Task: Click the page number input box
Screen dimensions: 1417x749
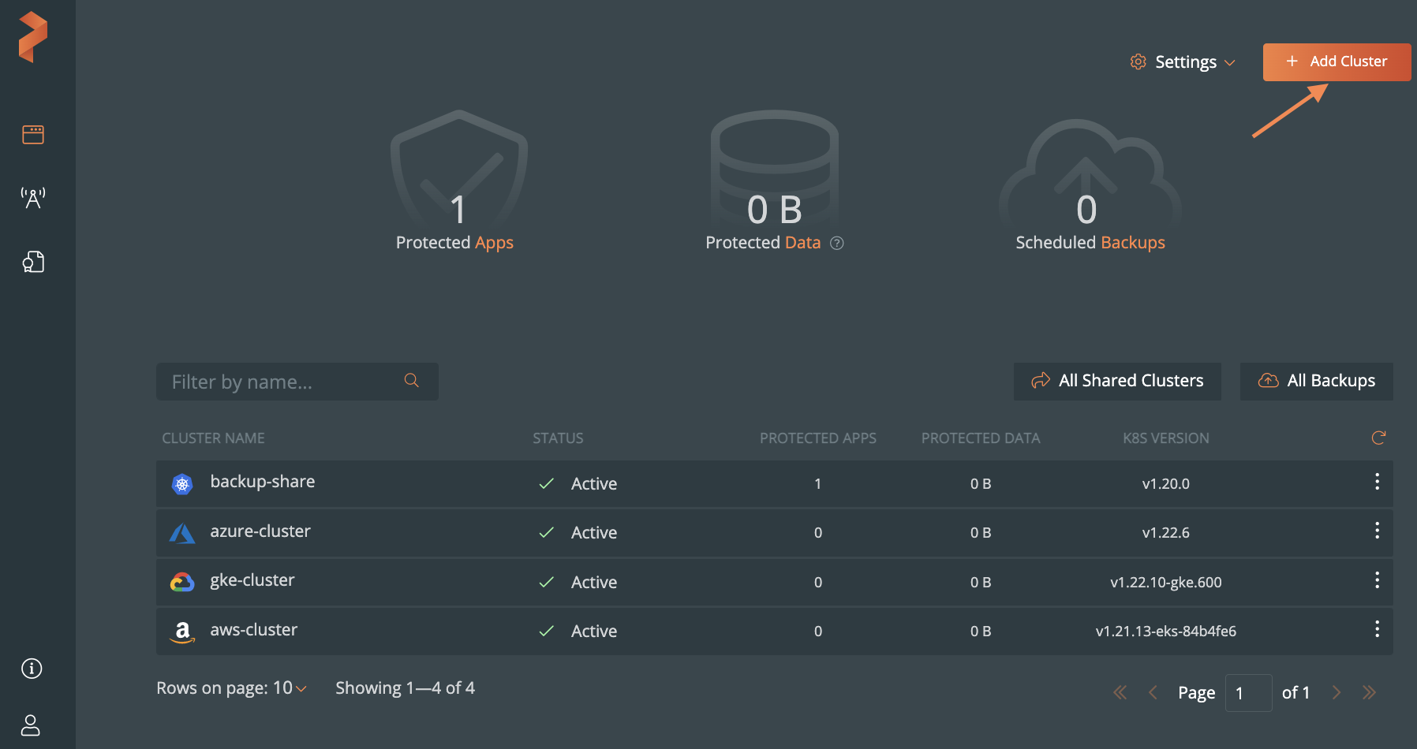Action: [1247, 693]
